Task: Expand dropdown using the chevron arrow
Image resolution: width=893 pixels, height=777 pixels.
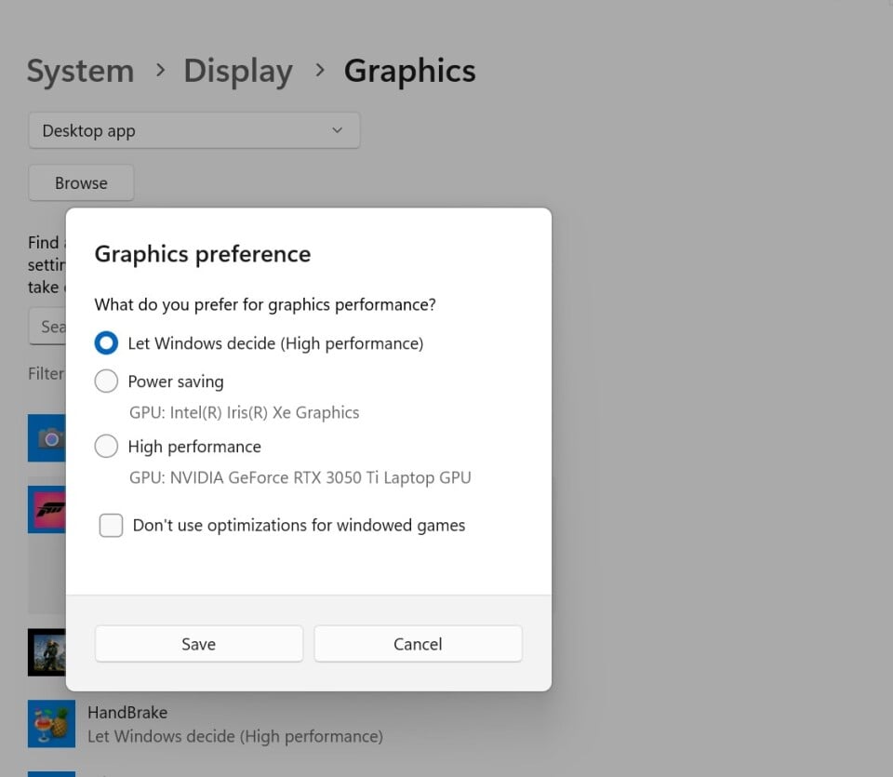Action: (337, 131)
